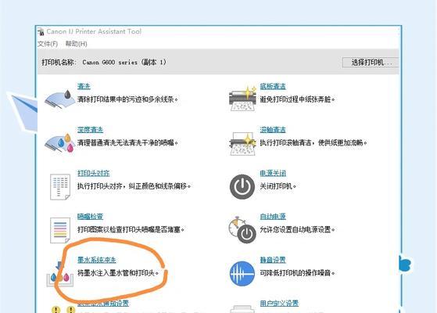Viewport: 437px width, 313px height.
Task: Click the description 打印图案以检查打印头喷嘴是否堵塞
Action: coord(131,229)
